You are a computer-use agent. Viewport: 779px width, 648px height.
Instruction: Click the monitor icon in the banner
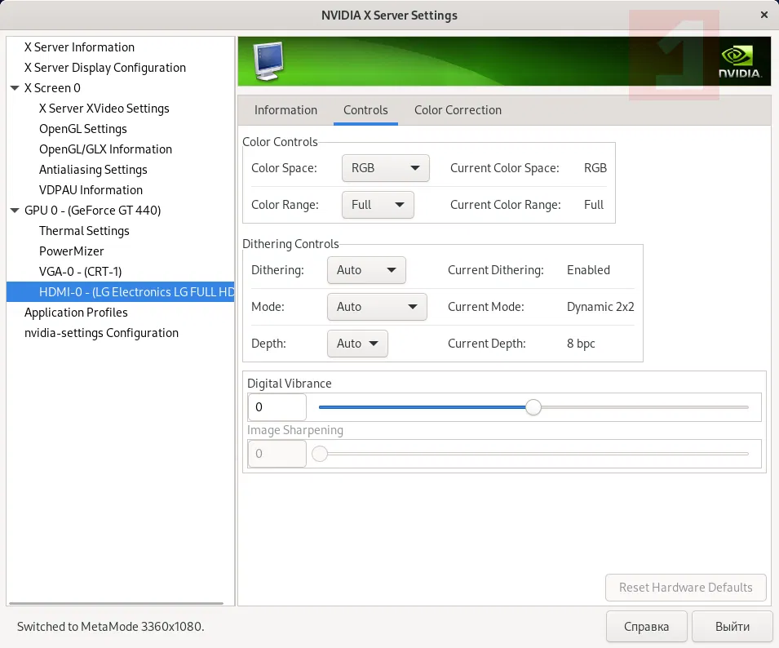click(x=268, y=61)
